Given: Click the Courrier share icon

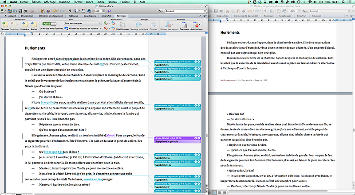Looking at the screenshot, I should click(153, 24).
